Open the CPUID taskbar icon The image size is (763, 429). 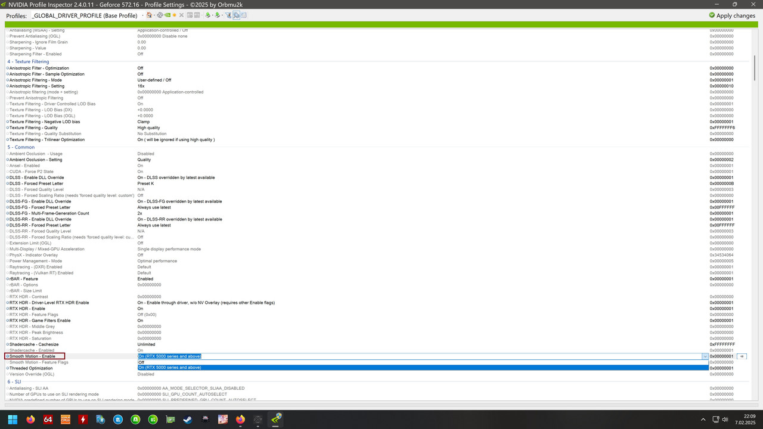pyautogui.click(x=66, y=419)
